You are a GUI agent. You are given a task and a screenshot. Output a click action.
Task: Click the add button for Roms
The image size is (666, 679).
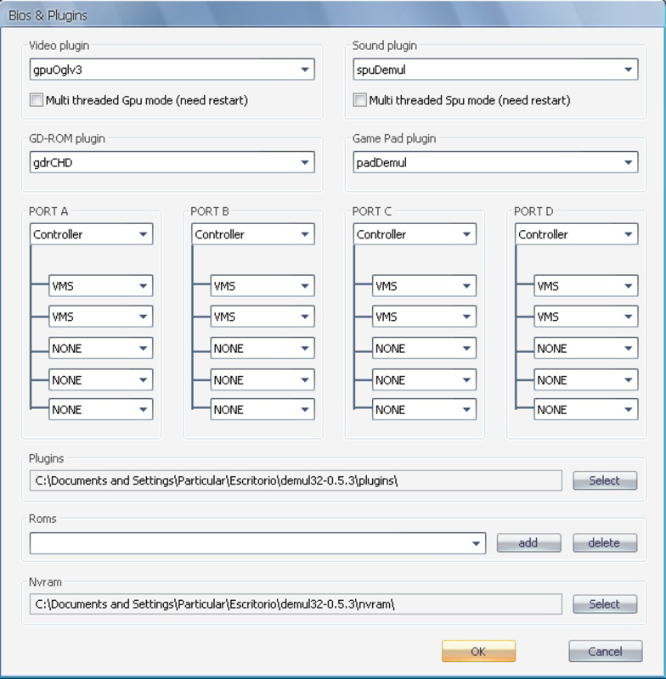click(x=528, y=543)
